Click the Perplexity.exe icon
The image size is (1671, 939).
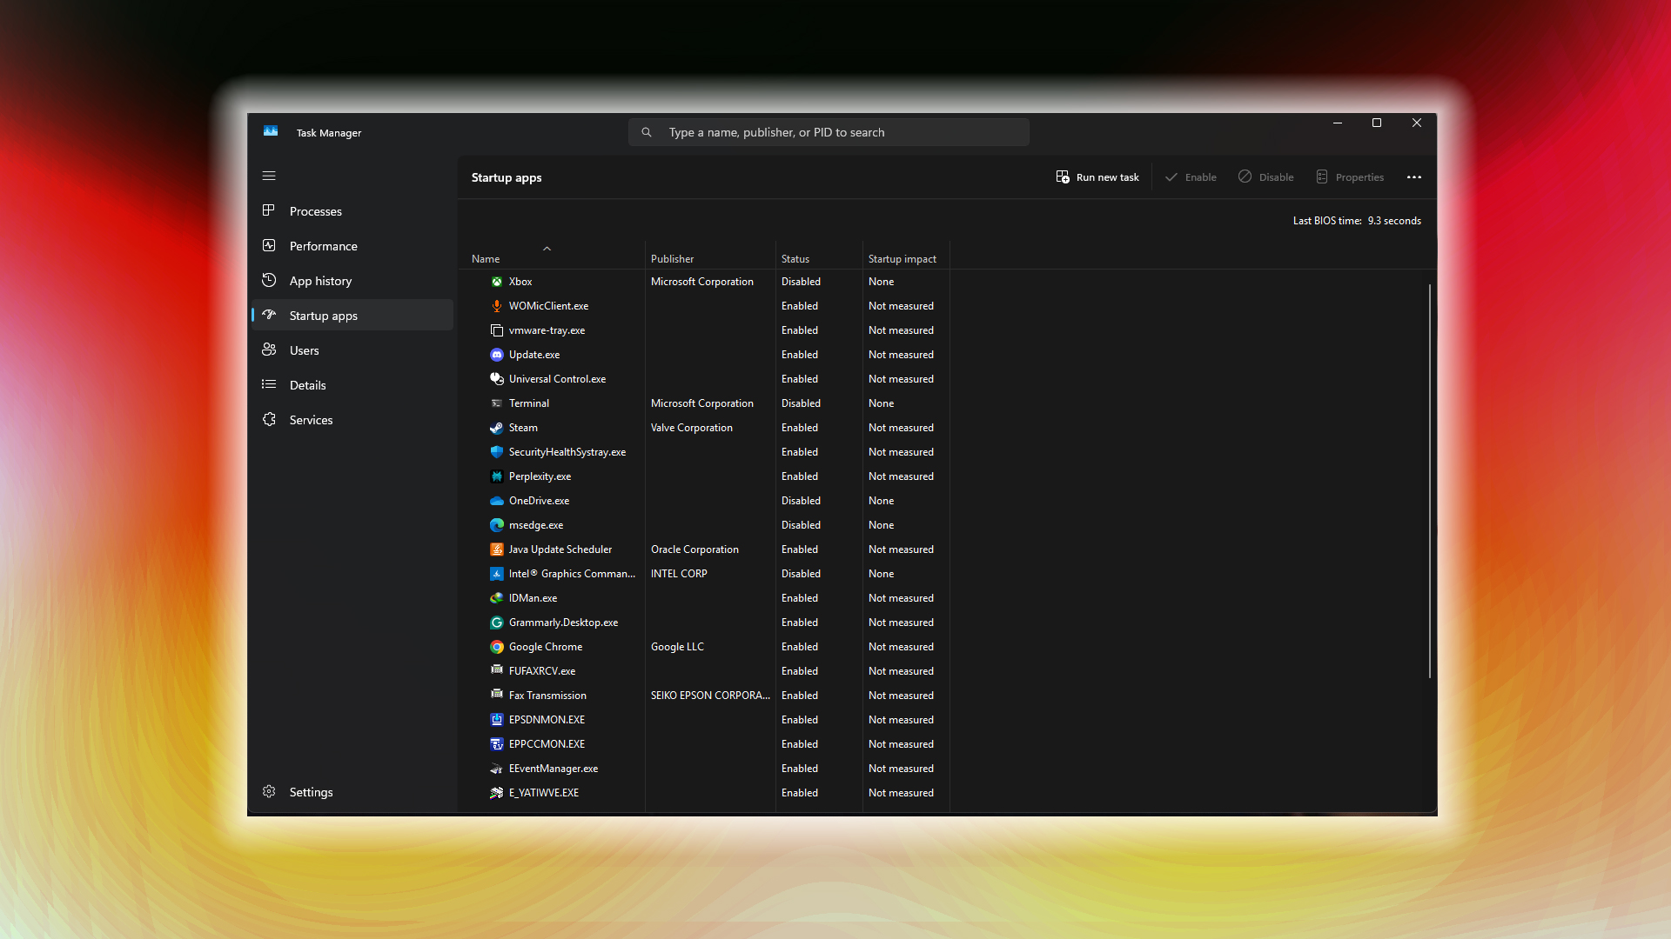click(496, 476)
